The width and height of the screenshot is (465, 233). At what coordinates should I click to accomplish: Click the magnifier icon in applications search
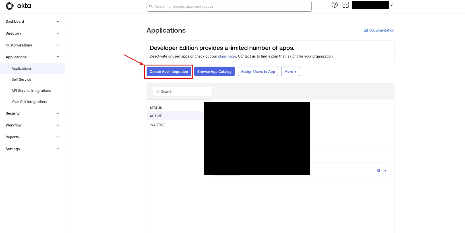158,92
